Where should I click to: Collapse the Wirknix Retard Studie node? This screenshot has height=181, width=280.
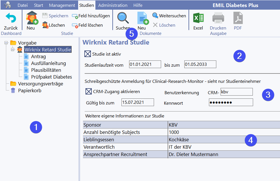pos(12,50)
